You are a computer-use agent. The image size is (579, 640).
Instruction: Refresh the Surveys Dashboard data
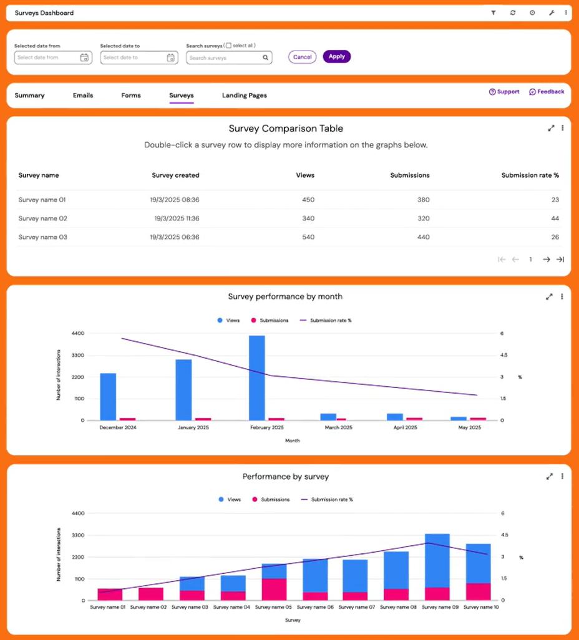point(512,12)
